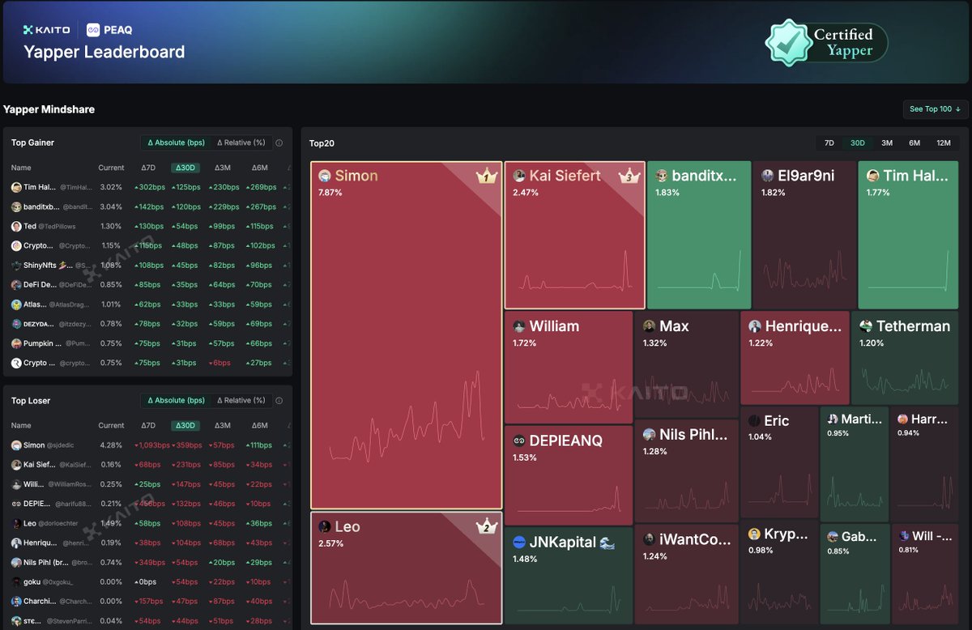
Task: Switch Top20 chart to 12M range
Action: tap(944, 143)
